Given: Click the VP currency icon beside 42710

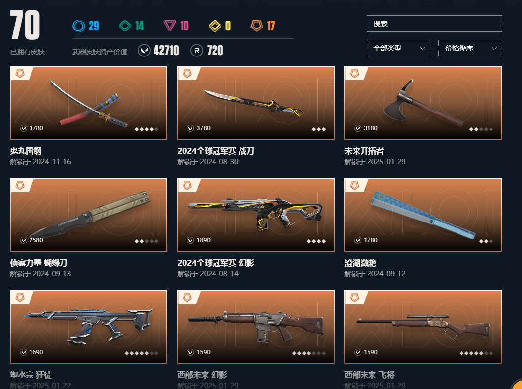Looking at the screenshot, I should [x=144, y=51].
